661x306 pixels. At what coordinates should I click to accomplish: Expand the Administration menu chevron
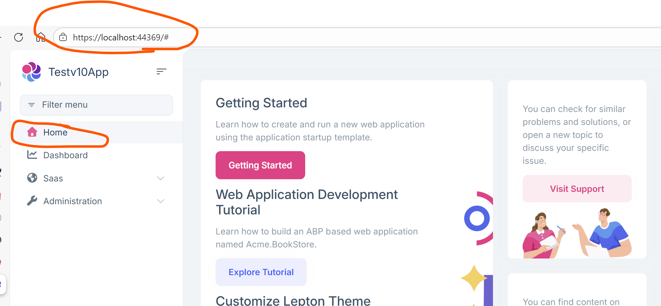[x=161, y=201]
